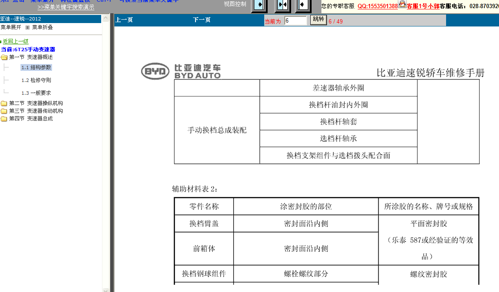
Task: Click the BYD logo in the document
Action: [155, 71]
